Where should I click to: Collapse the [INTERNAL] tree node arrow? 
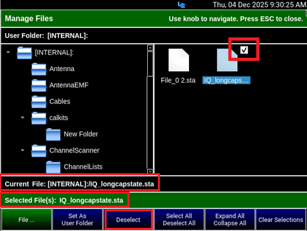tap(8, 52)
